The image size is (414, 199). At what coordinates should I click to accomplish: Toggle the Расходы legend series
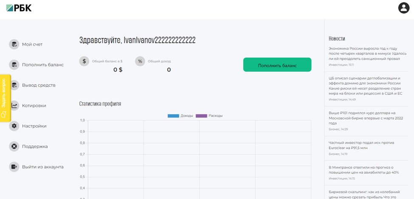[x=209, y=116]
